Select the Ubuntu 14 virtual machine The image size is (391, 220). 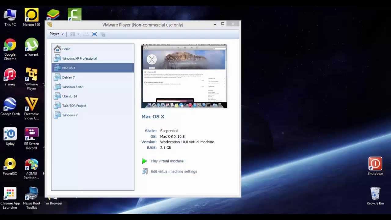pos(93,96)
